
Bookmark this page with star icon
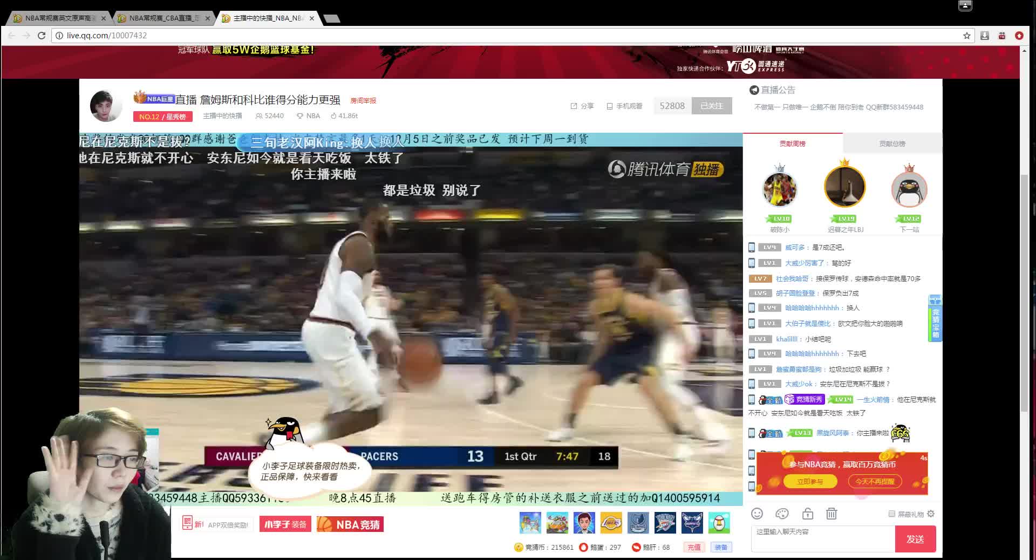pos(966,36)
